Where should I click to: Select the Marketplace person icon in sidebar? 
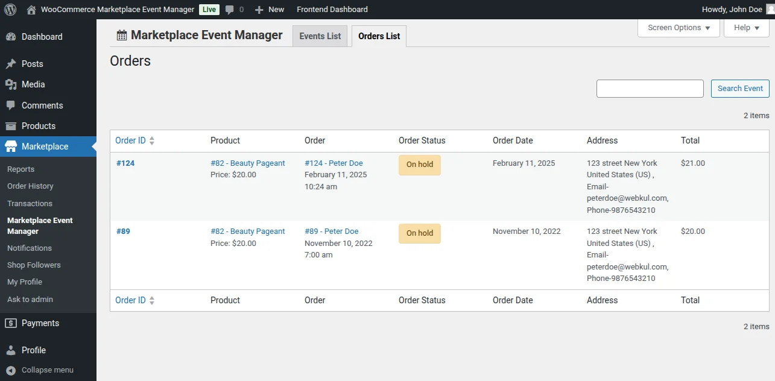12,146
